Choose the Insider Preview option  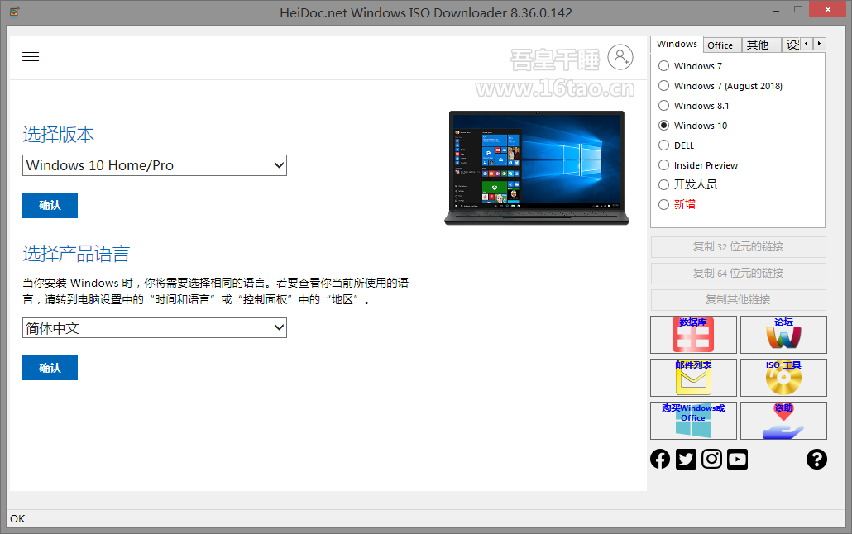[x=664, y=165]
